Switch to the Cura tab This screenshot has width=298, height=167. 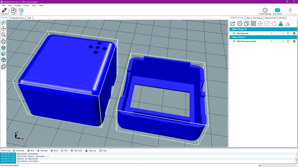tap(29, 18)
